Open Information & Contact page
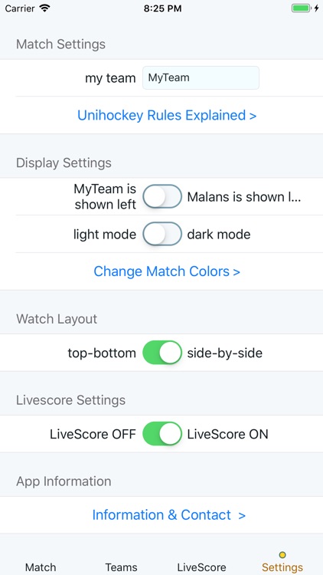 coord(168,515)
